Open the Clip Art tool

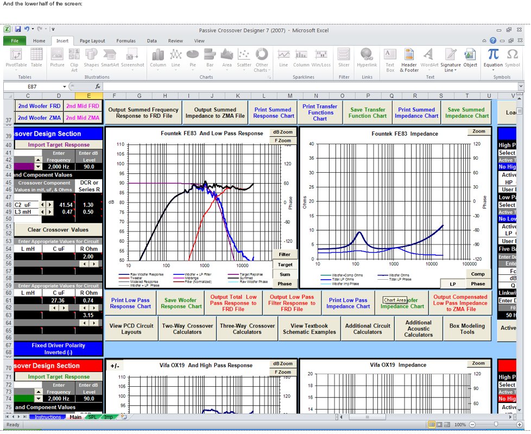[74, 60]
